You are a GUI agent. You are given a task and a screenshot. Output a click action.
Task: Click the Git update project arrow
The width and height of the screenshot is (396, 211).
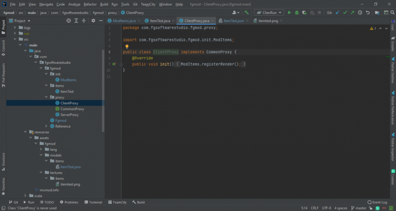click(x=337, y=13)
